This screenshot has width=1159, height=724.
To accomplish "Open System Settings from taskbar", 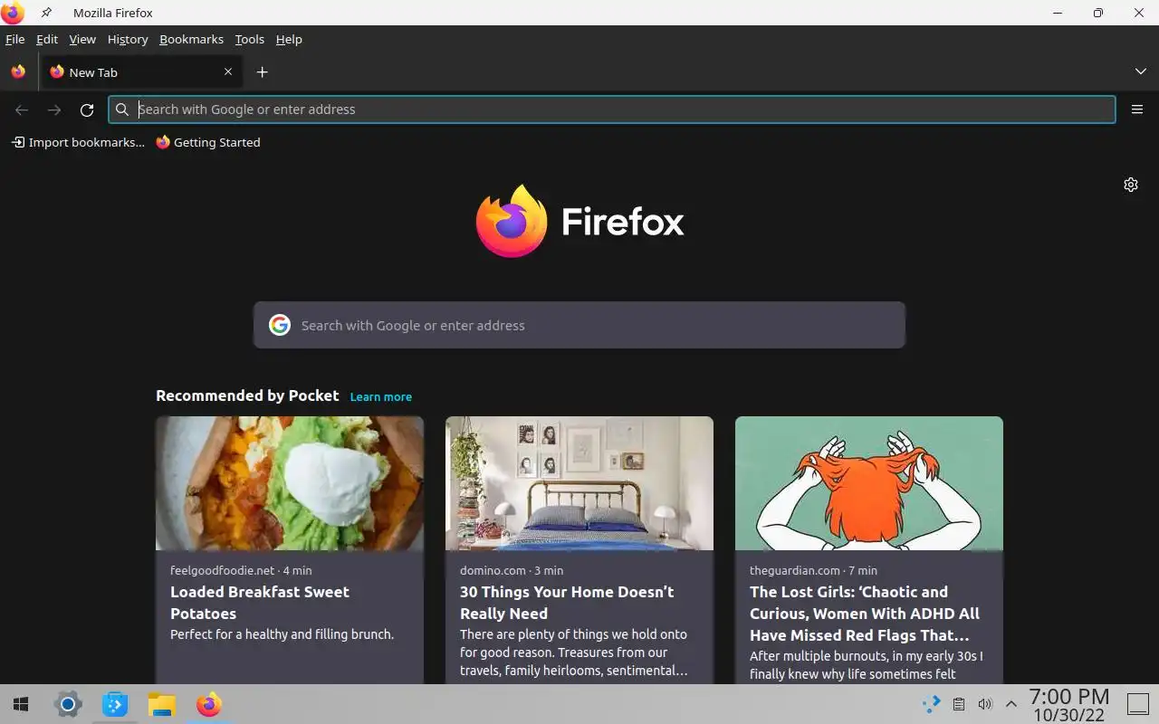I will [68, 704].
